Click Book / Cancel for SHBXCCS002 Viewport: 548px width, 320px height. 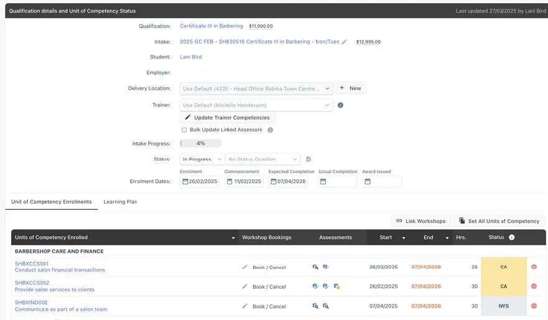point(269,287)
